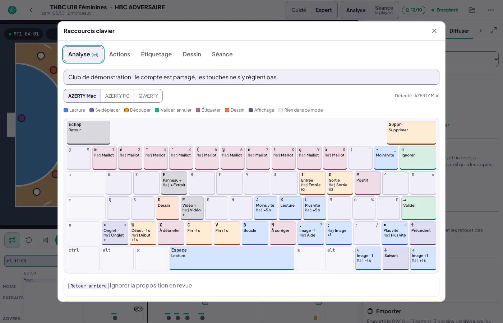Select the Analyse mode button
Screen dimensions: 503x323
356,10
